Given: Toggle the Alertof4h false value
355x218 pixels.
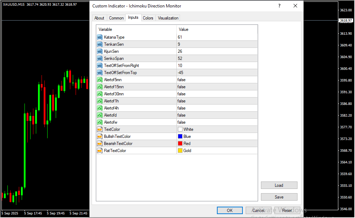Looking at the screenshot, I should pos(217,108).
